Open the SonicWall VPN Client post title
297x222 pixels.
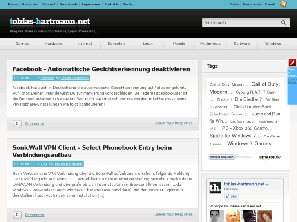coord(92,152)
